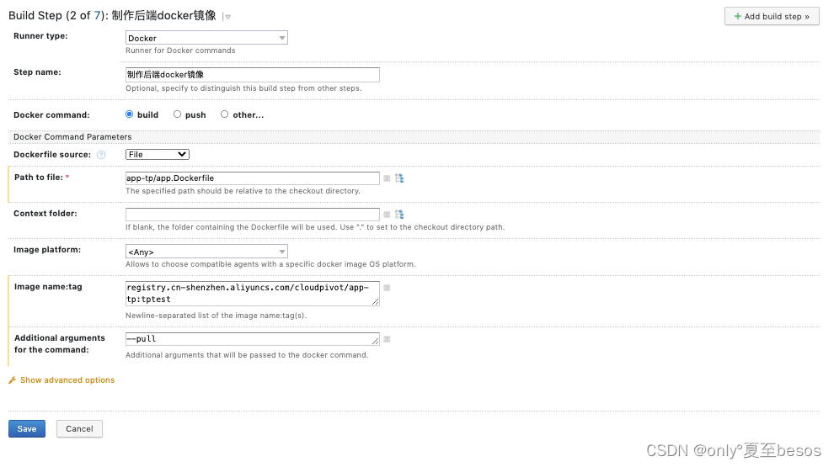
Task: Open the Dockerfile source File dropdown
Action: click(x=158, y=155)
